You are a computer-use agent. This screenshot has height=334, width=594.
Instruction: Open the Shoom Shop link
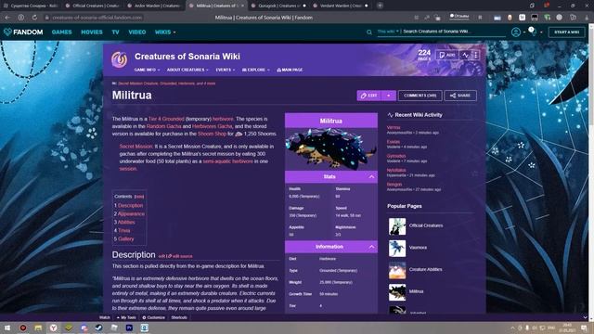[212, 134]
